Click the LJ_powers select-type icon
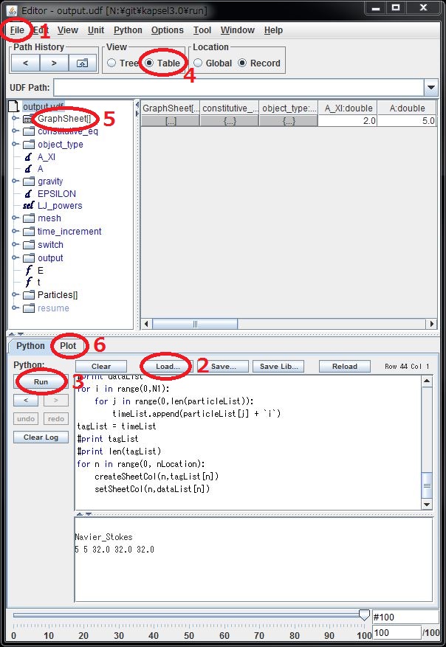Image resolution: width=446 pixels, height=647 pixels. (28, 206)
